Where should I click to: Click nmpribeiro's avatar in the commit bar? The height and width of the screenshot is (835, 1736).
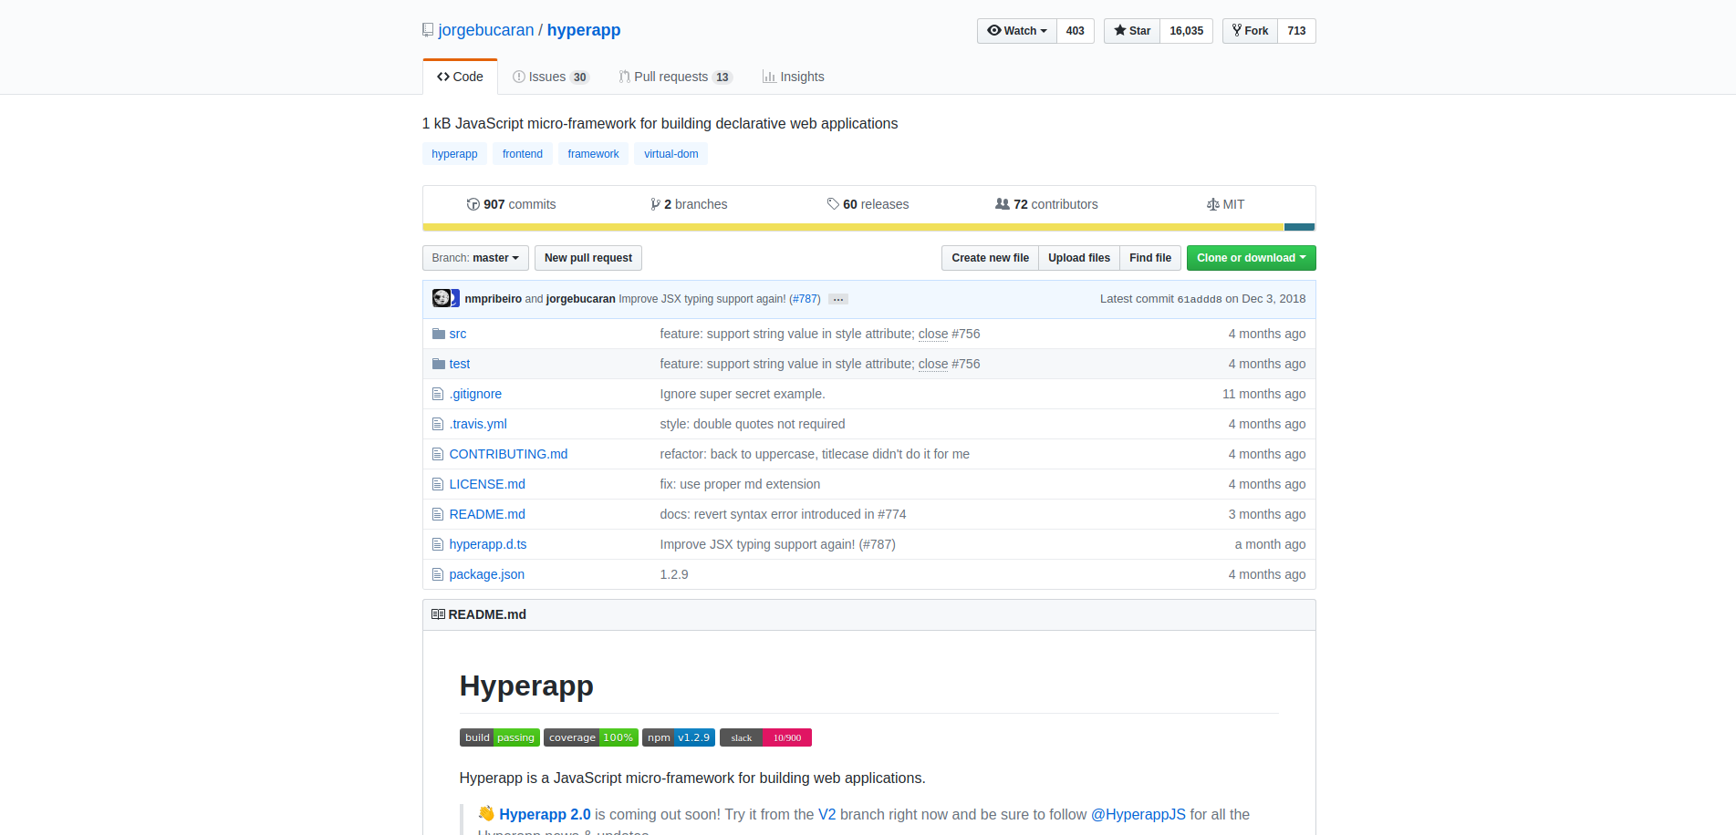tap(442, 298)
